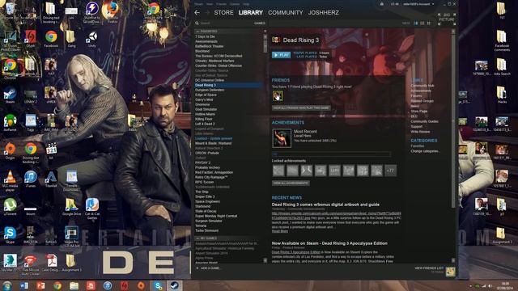Click the library search field
518x291 pixels.
pyautogui.click(x=227, y=23)
